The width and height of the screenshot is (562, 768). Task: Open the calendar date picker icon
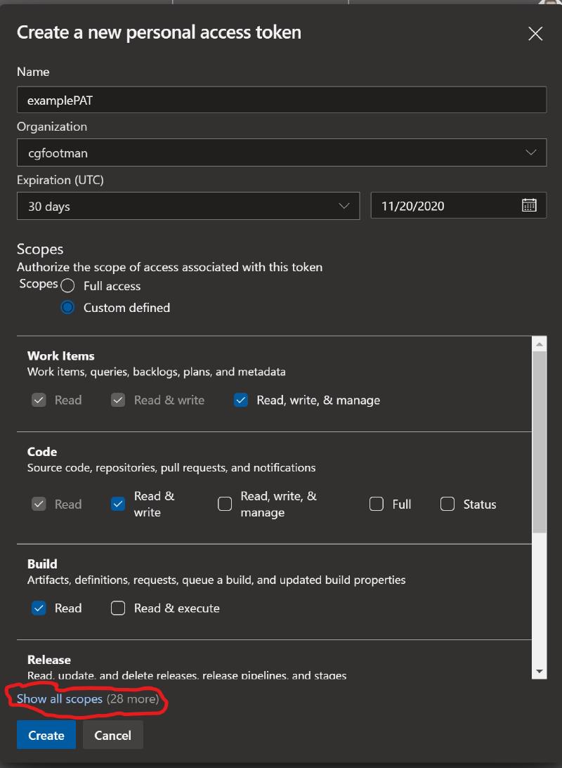pyautogui.click(x=529, y=205)
